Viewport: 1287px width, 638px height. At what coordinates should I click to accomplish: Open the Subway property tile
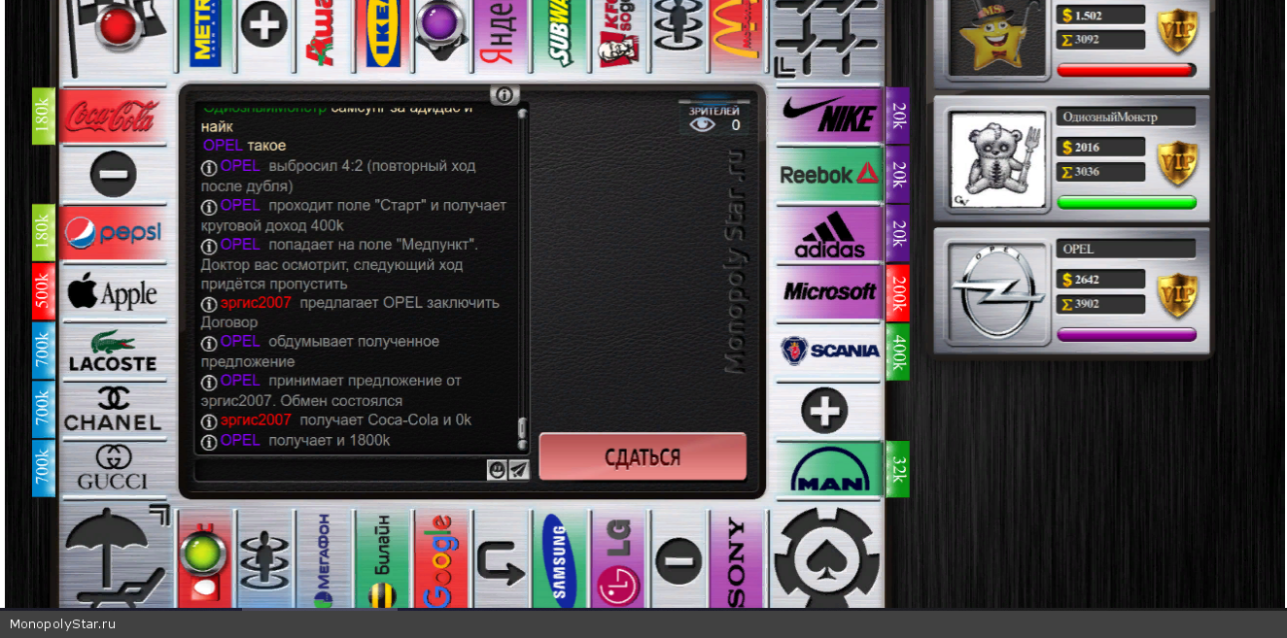tap(560, 35)
